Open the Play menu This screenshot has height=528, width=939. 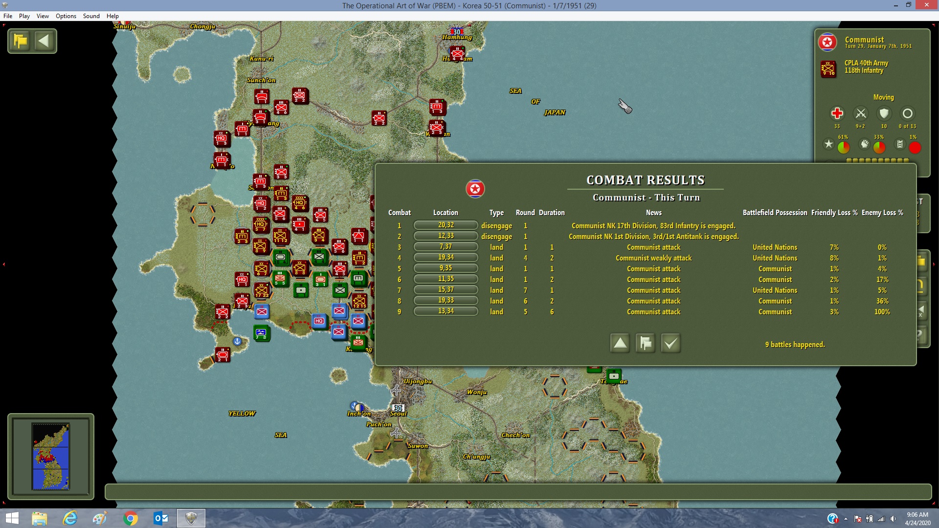tap(24, 16)
